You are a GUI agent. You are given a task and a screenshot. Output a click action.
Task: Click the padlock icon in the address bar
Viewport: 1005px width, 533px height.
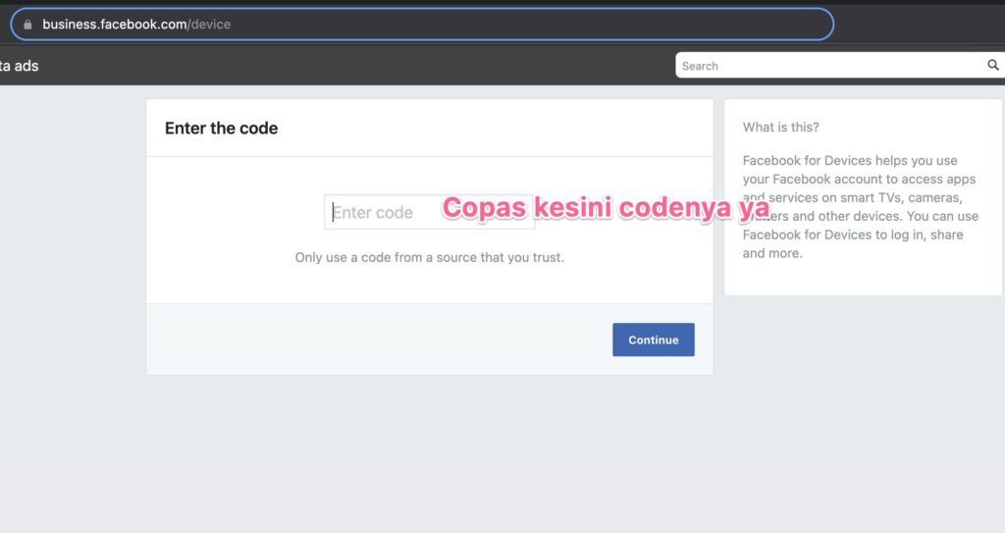(27, 25)
